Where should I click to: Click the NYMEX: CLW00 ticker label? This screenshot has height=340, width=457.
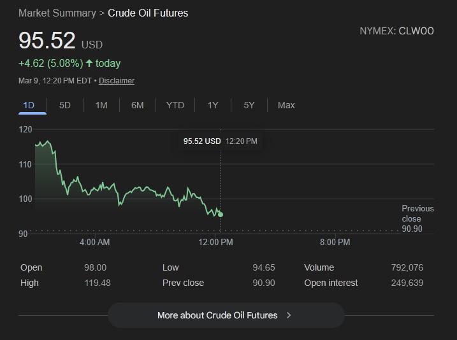396,31
